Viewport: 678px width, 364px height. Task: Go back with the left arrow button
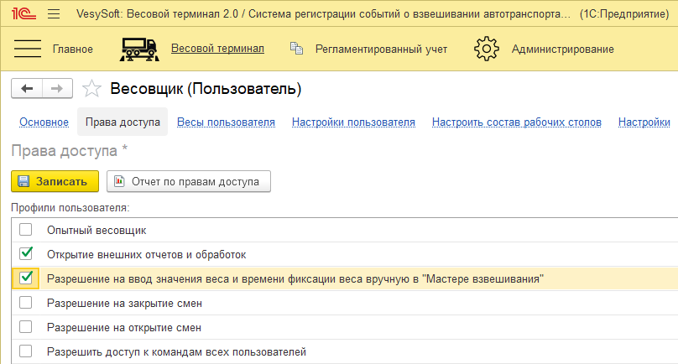click(27, 89)
